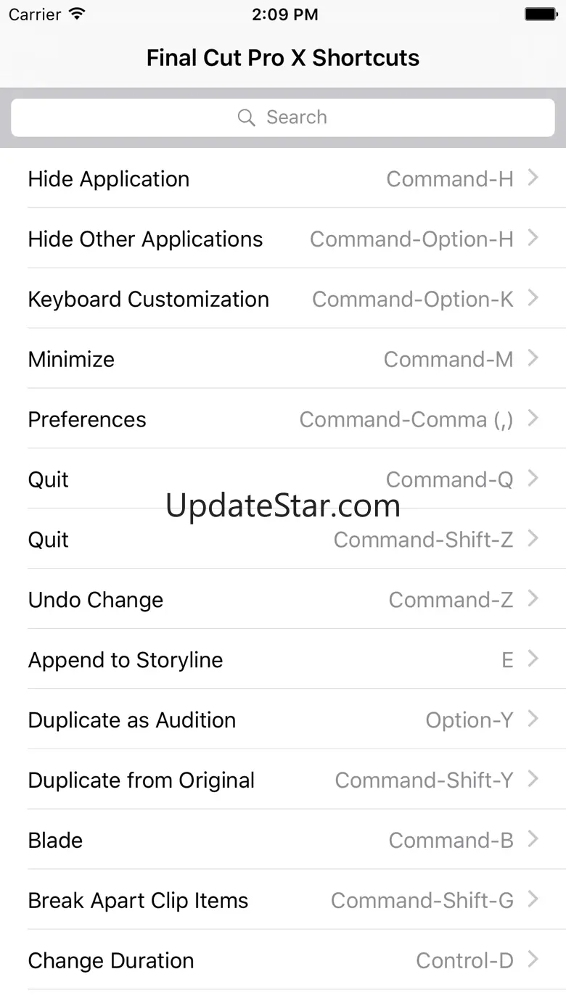Select the Break Apart Clip Items row
Image resolution: width=566 pixels, height=1006 pixels.
coord(283,900)
